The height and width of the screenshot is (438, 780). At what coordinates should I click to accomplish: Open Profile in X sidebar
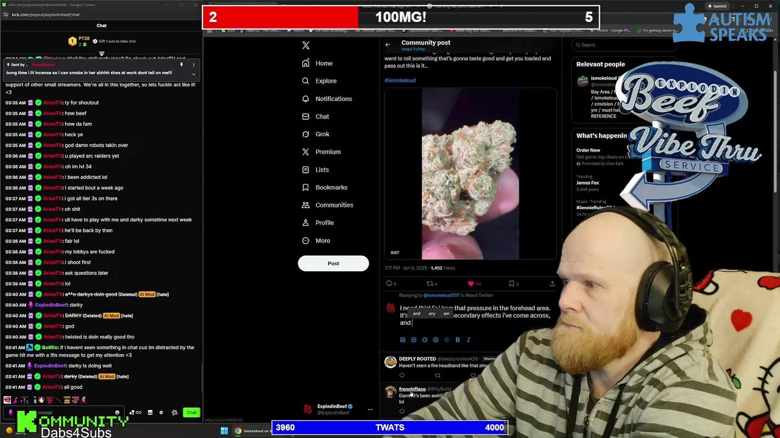click(317, 223)
